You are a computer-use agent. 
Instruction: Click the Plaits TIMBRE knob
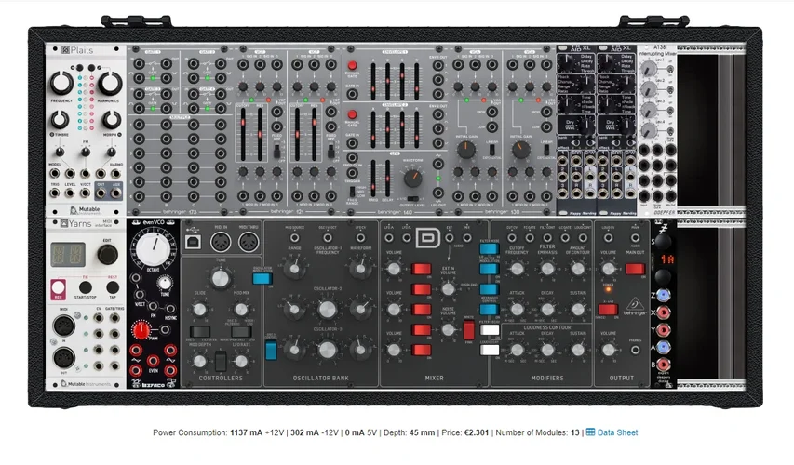pyautogui.click(x=61, y=120)
